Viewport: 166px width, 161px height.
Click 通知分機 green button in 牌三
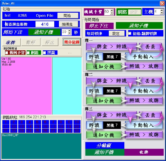click(104, 135)
